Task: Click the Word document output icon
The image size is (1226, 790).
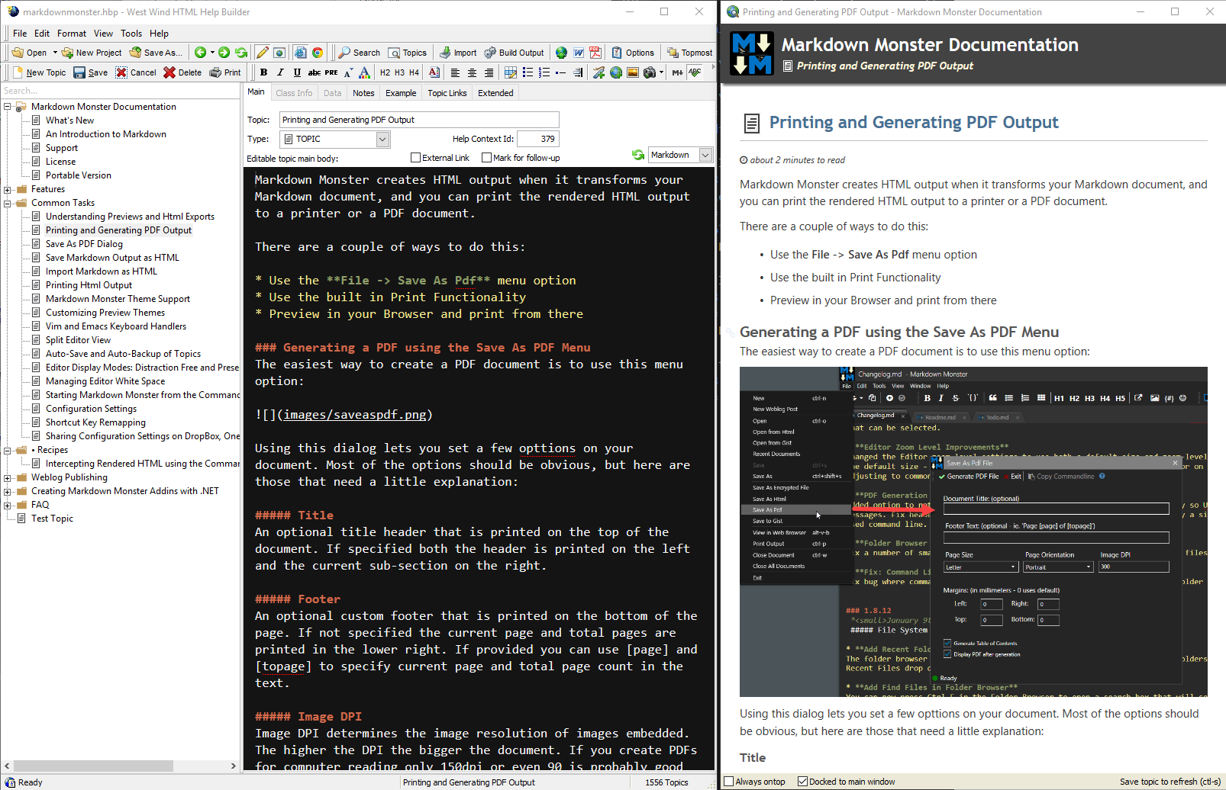Action: click(x=579, y=53)
